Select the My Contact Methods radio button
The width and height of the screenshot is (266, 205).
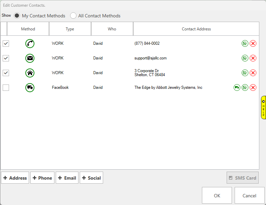tap(17, 16)
